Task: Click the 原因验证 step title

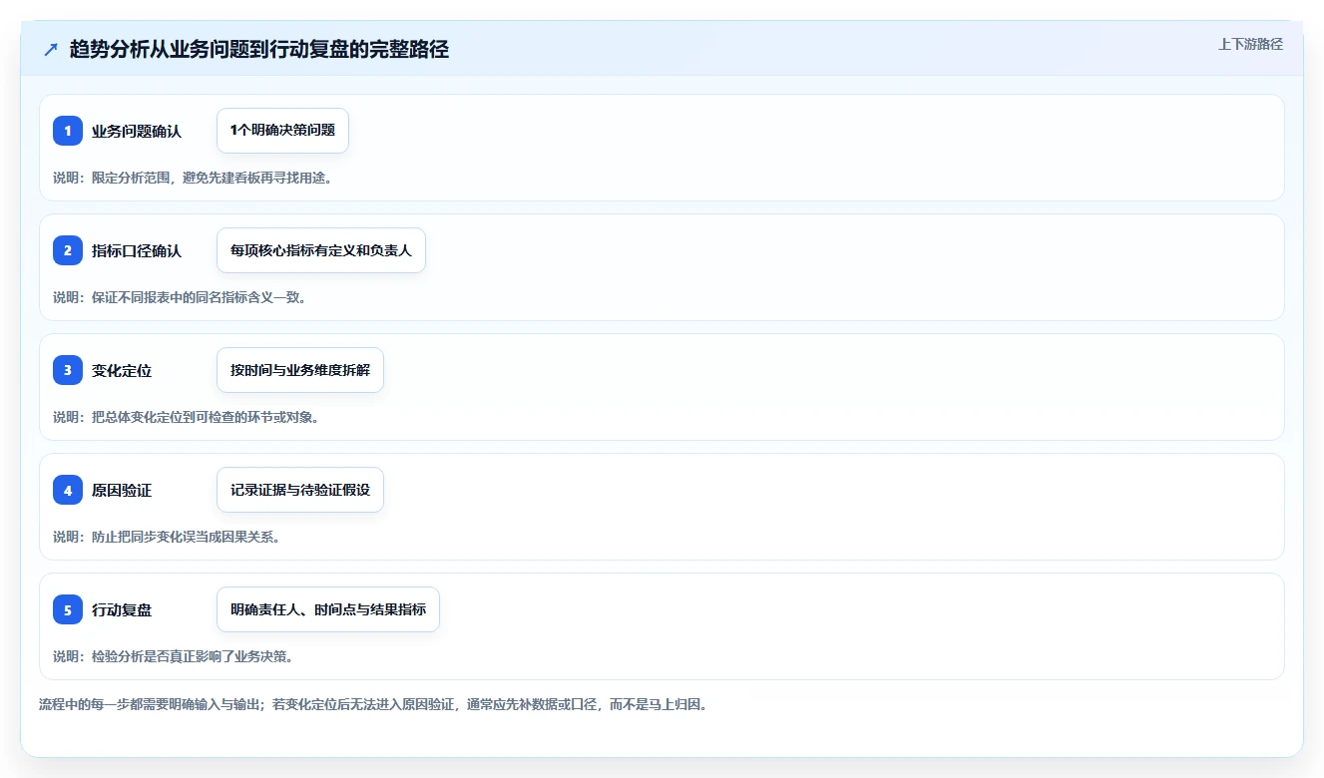Action: coord(122,490)
